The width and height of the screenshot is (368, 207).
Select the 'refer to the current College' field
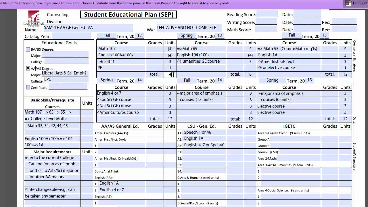[x=52, y=158]
